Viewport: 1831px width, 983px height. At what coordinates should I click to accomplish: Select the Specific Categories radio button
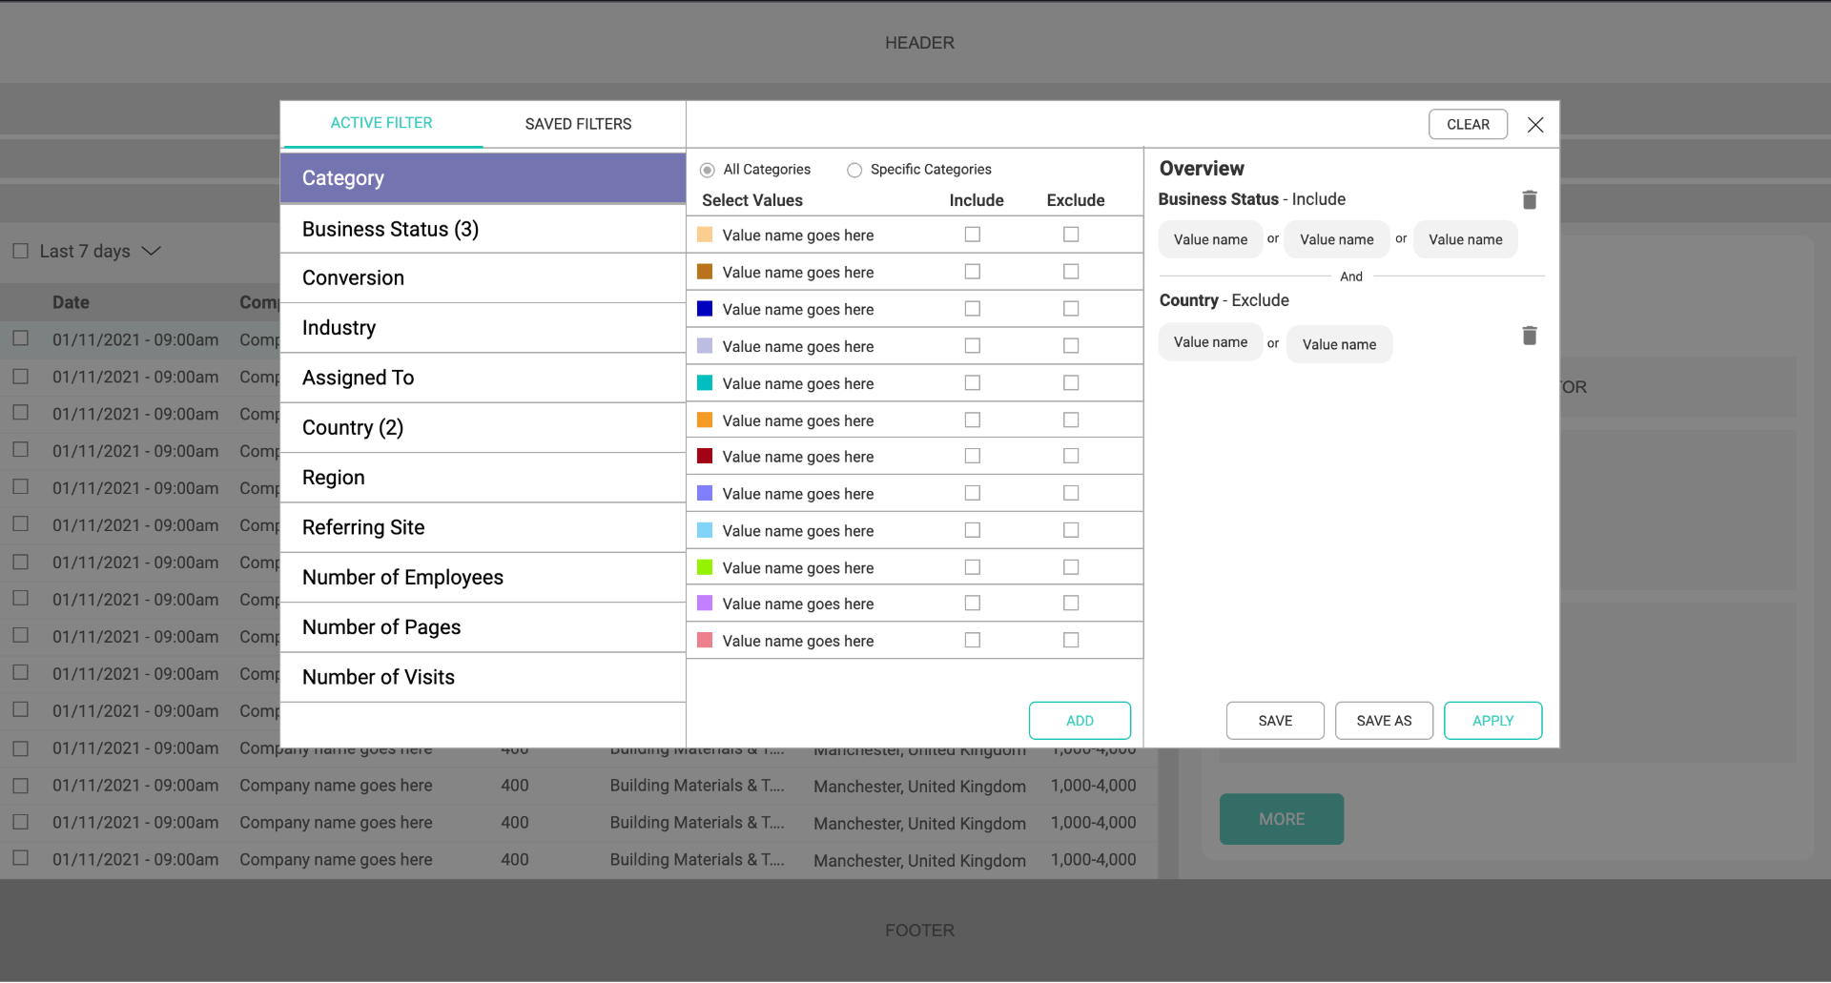click(x=854, y=170)
